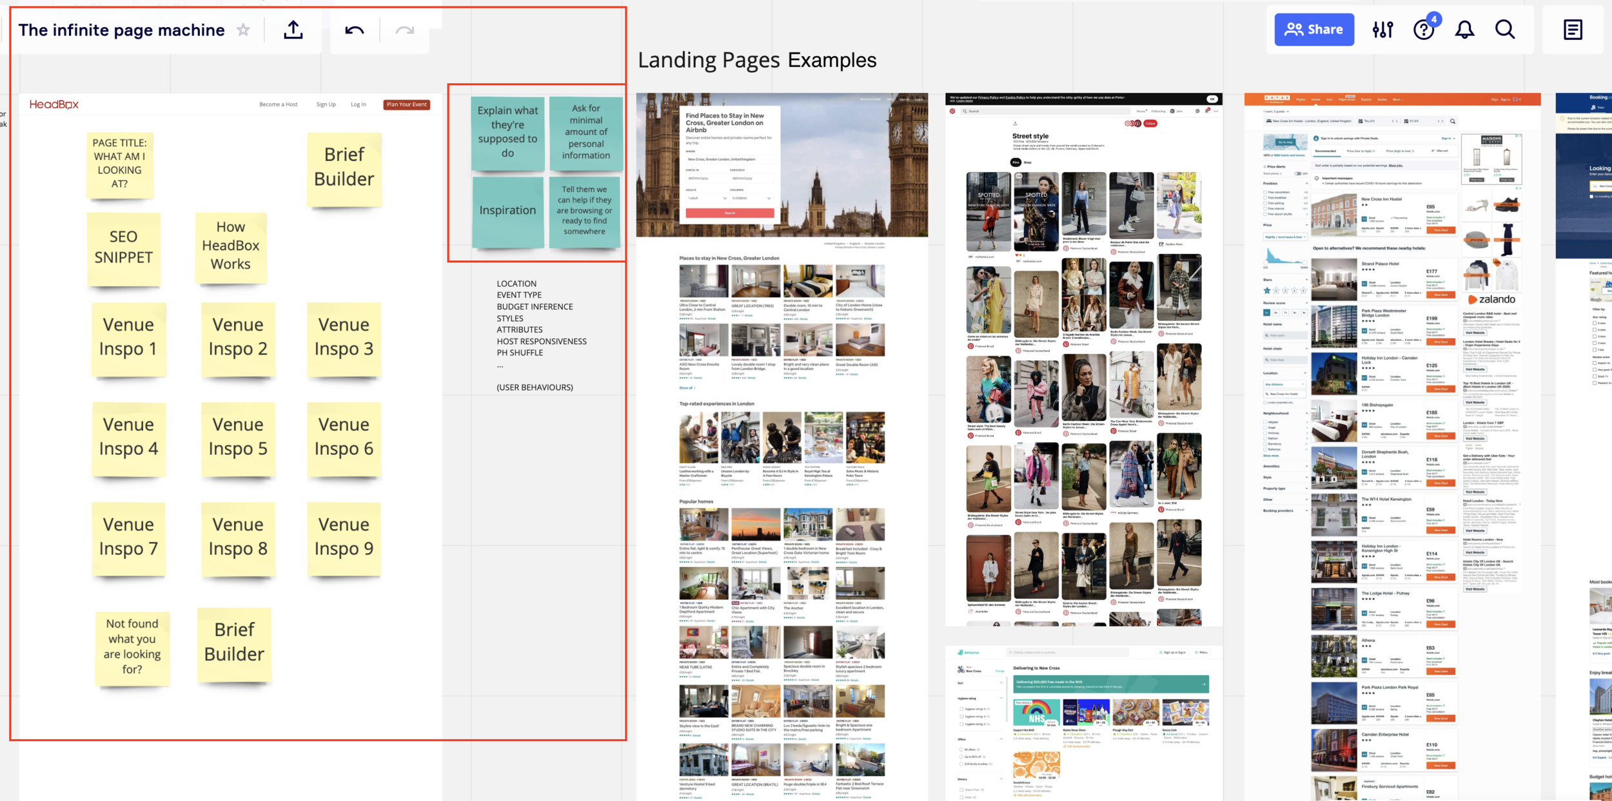Click the Log In menu item
Viewport: 1612px width, 801px height.
click(x=358, y=104)
